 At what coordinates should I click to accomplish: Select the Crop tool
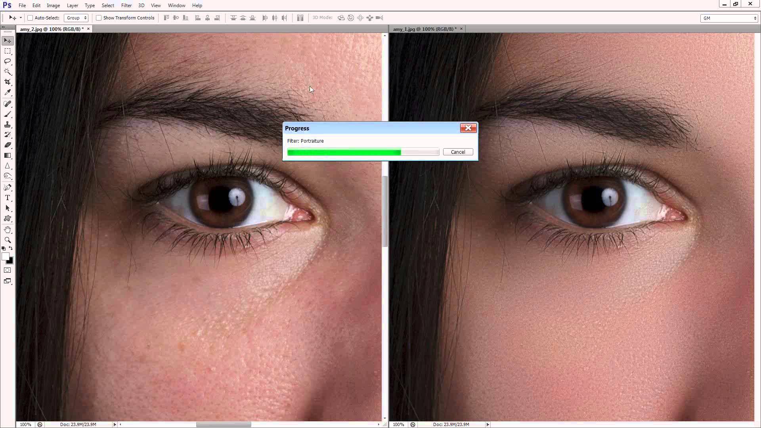[x=8, y=82]
